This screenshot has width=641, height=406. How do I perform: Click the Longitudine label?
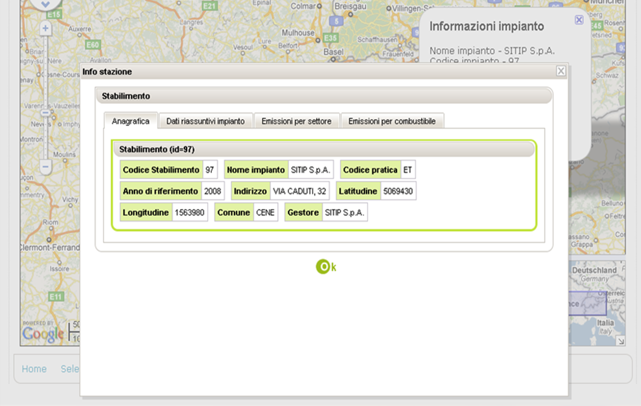click(146, 212)
